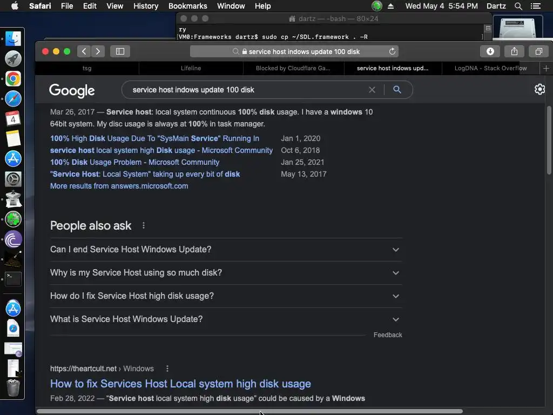Launch Chrome from the dock
Viewport: 553px width, 415px height.
(x=13, y=79)
